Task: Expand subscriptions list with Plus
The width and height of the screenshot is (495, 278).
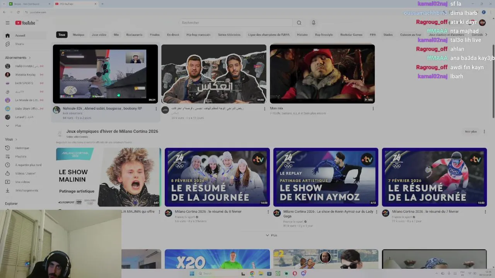Action: pos(26,125)
